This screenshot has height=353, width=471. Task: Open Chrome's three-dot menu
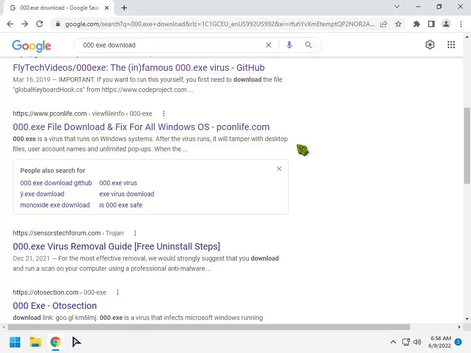pyautogui.click(x=461, y=24)
